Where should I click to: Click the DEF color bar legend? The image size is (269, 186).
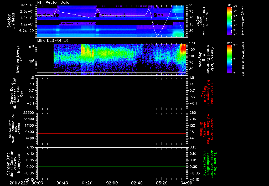230,59
